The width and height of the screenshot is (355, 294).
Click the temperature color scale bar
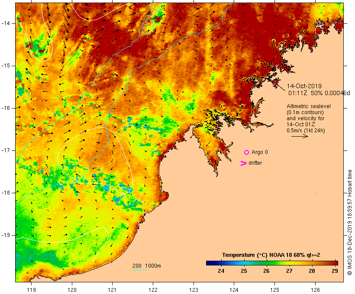272,263
